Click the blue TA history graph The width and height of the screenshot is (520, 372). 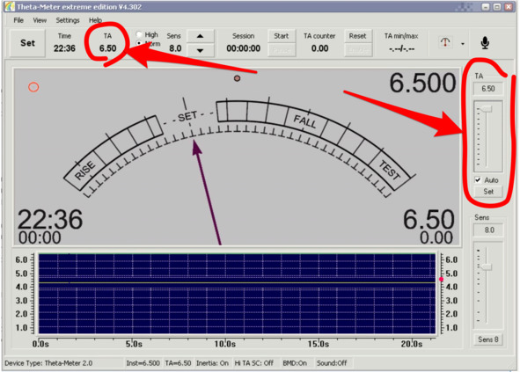point(237,294)
